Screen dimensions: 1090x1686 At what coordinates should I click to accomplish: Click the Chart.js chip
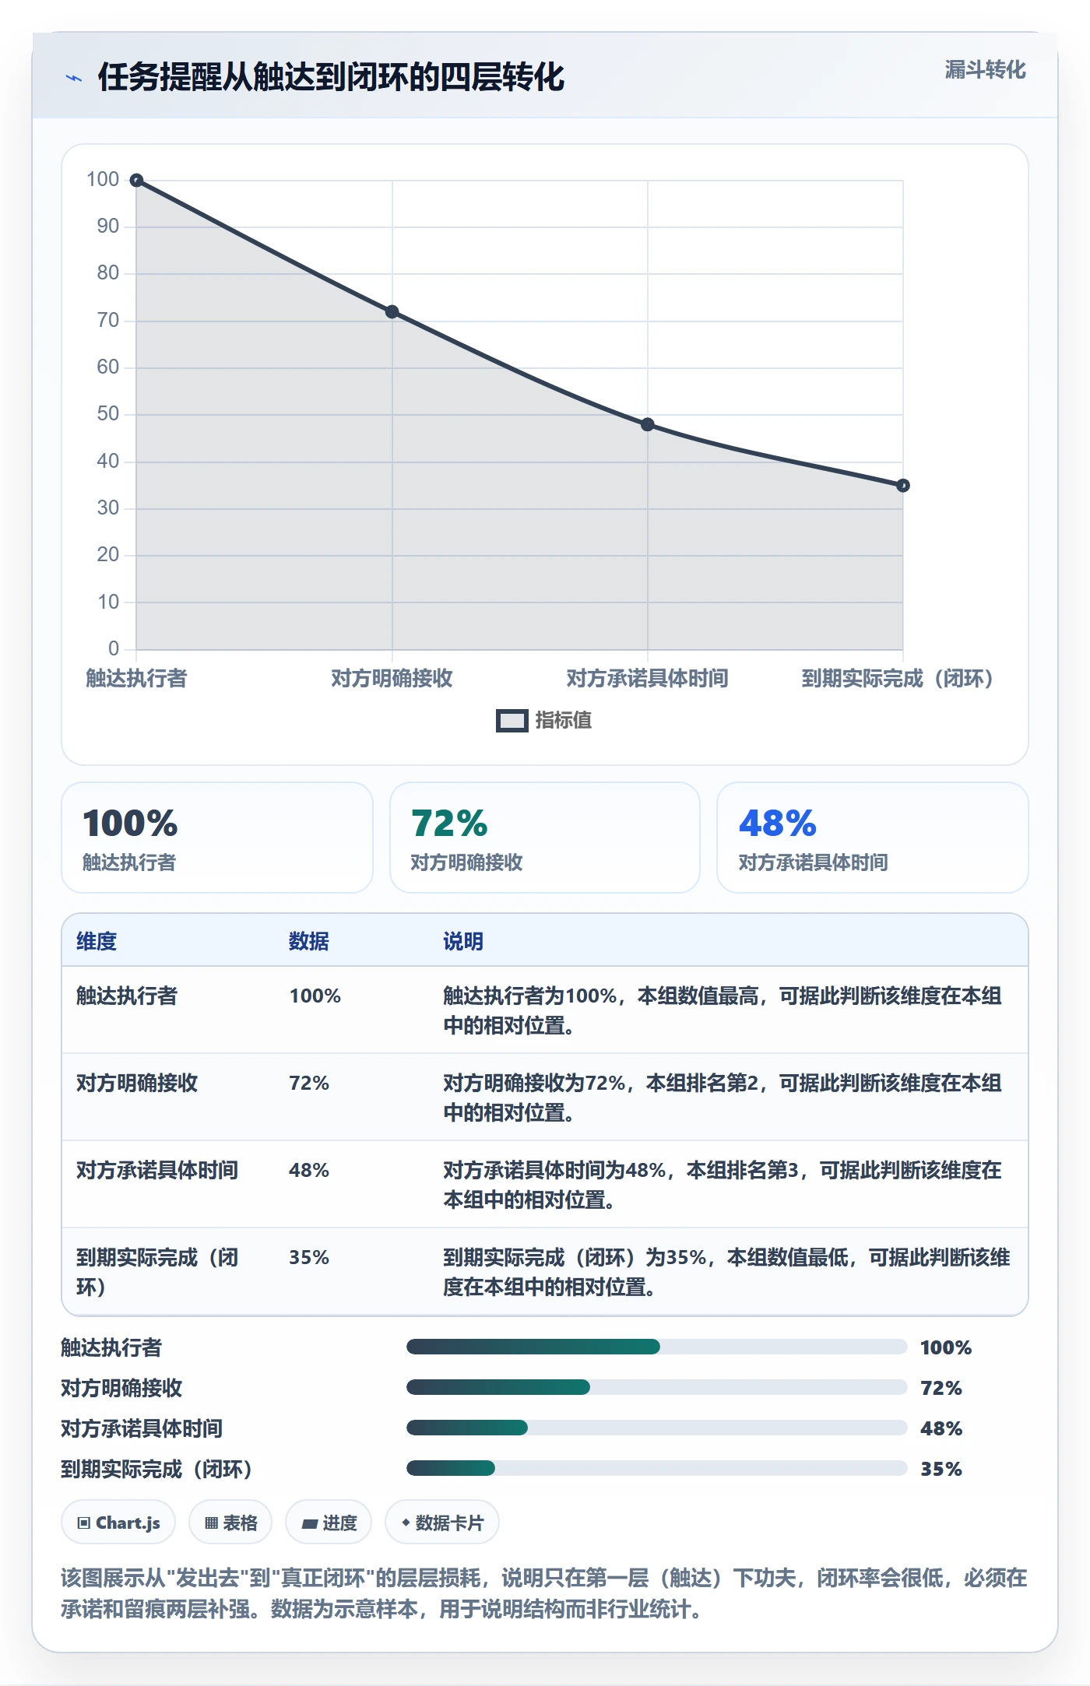(118, 1522)
